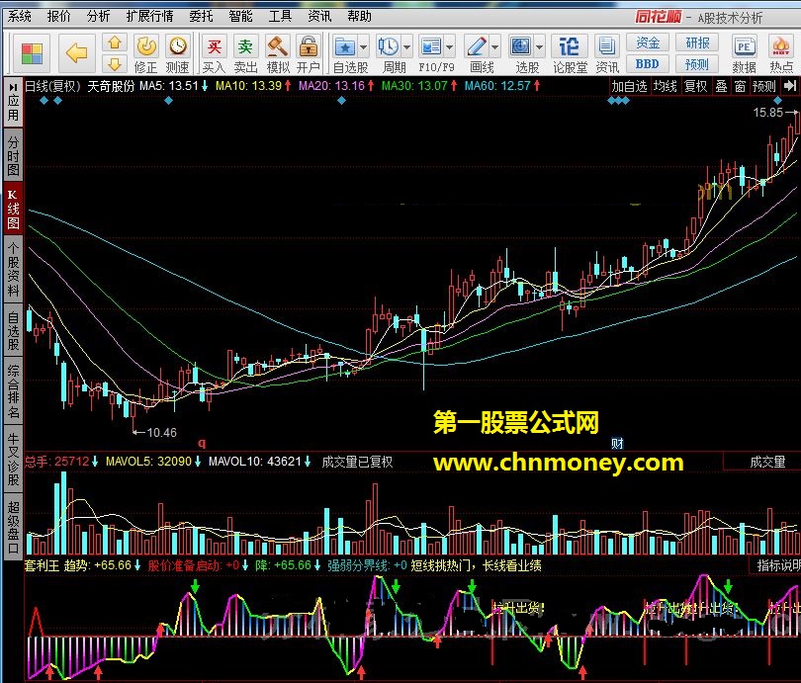Open the 委托 menu
Image resolution: width=801 pixels, height=683 pixels.
pyautogui.click(x=202, y=17)
